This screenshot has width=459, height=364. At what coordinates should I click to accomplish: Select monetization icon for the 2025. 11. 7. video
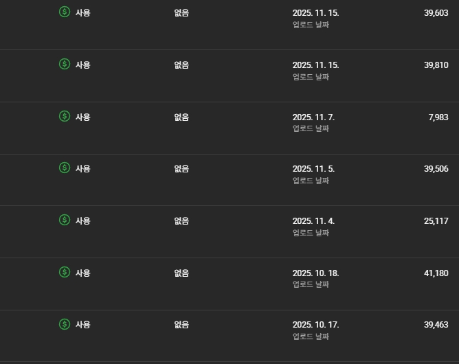coord(65,116)
